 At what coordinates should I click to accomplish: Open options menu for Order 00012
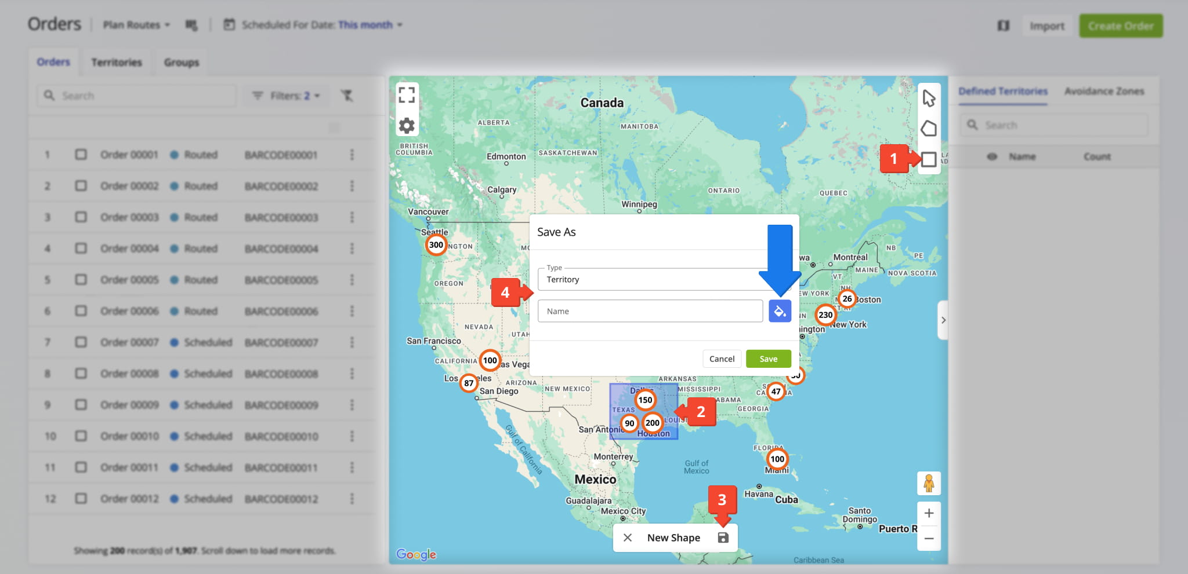pos(352,499)
